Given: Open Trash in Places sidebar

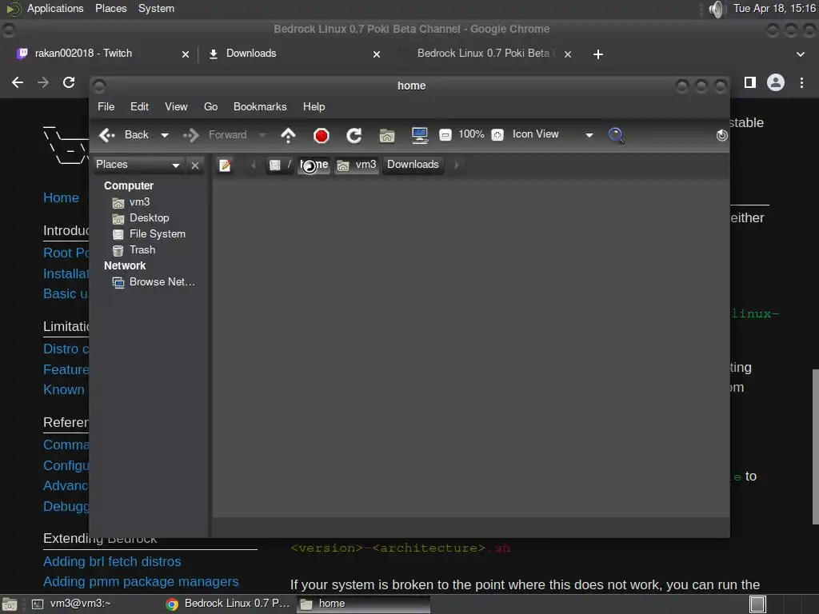Looking at the screenshot, I should click(x=134, y=250).
